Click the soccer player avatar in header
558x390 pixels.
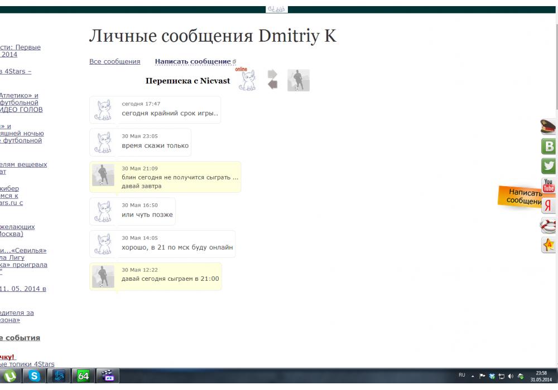pos(299,80)
